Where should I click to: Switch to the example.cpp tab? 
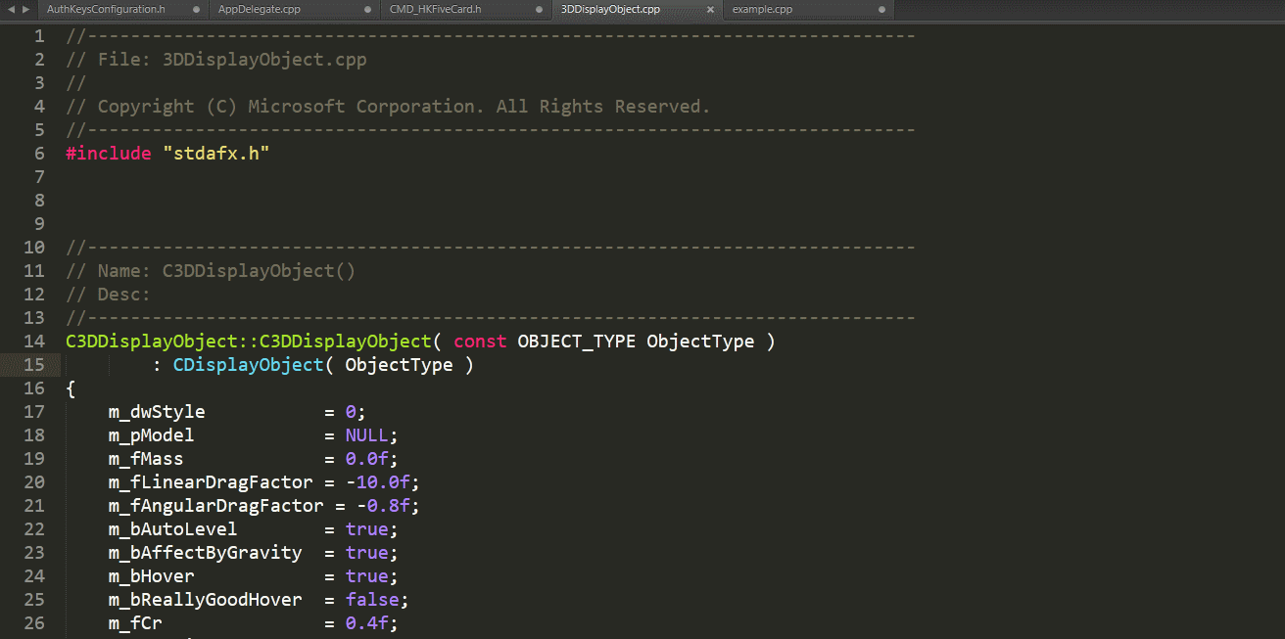[764, 11]
